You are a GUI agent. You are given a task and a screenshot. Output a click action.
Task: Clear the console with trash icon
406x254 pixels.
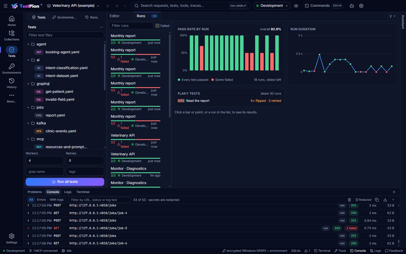tap(349, 200)
